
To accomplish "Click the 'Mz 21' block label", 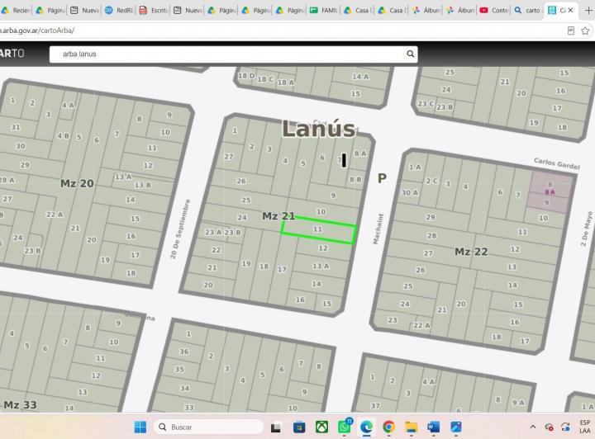I will pos(278,216).
